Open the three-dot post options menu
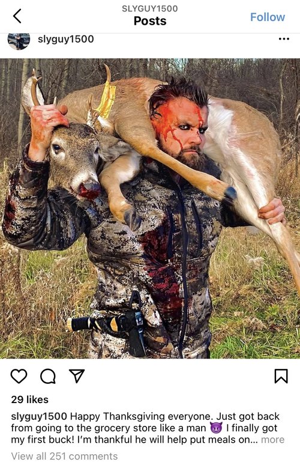300x468 pixels. (284, 39)
